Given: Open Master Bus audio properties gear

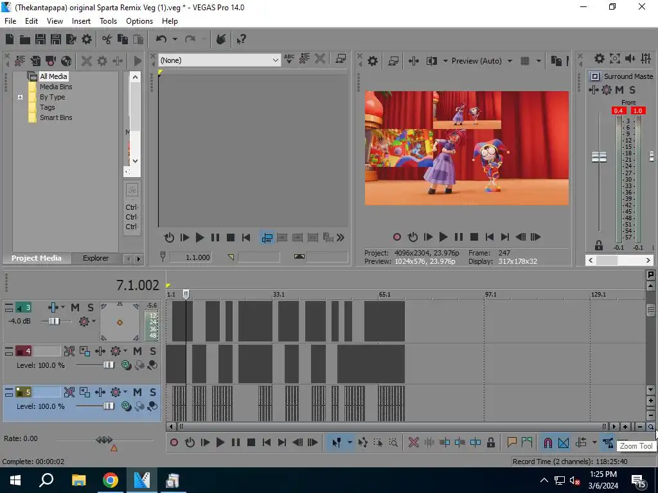Looking at the screenshot, I should point(600,58).
